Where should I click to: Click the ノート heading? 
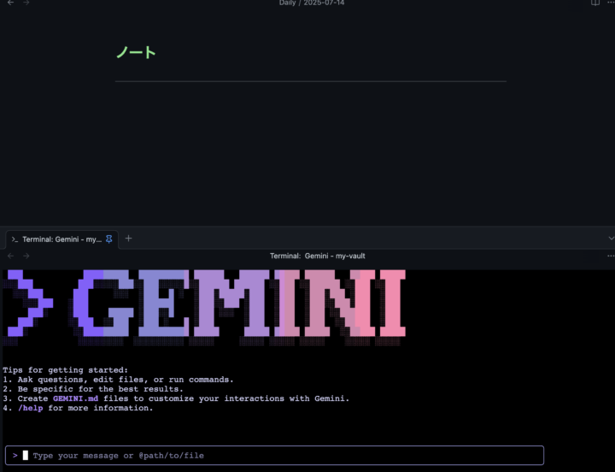pos(136,52)
